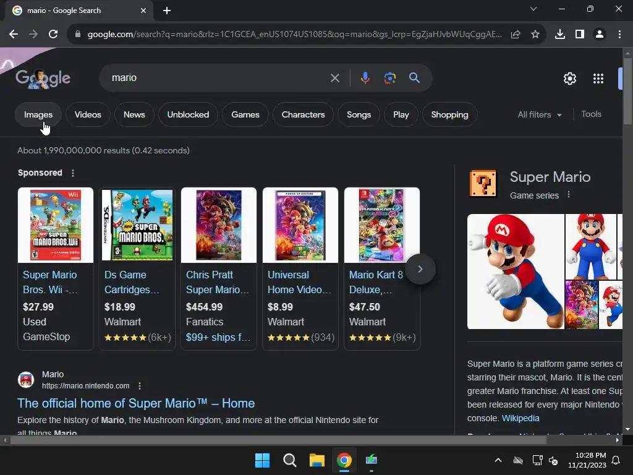Go back to the previous page

point(14,35)
